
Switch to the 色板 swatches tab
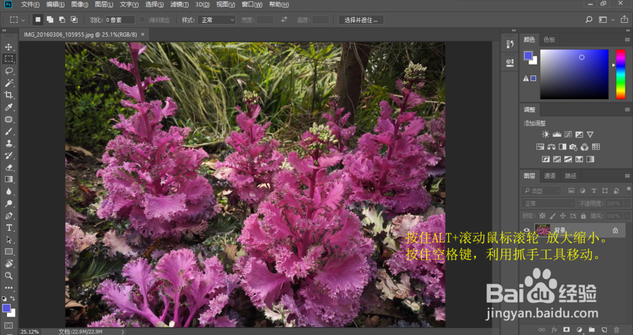coord(549,40)
